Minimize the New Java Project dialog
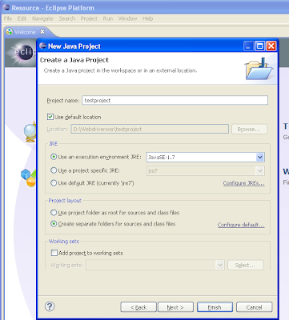This screenshot has height=320, width=289. coord(248,46)
